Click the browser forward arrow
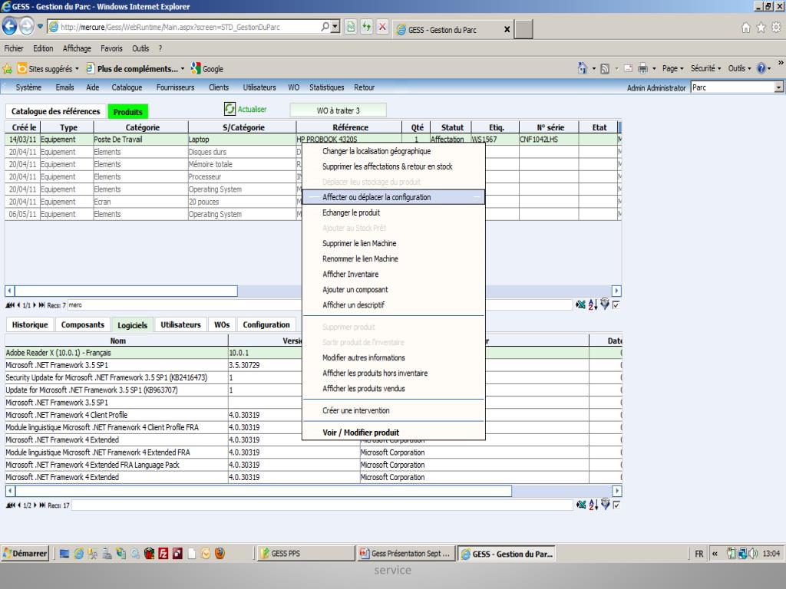Image resolution: width=786 pixels, height=589 pixels. pyautogui.click(x=26, y=27)
